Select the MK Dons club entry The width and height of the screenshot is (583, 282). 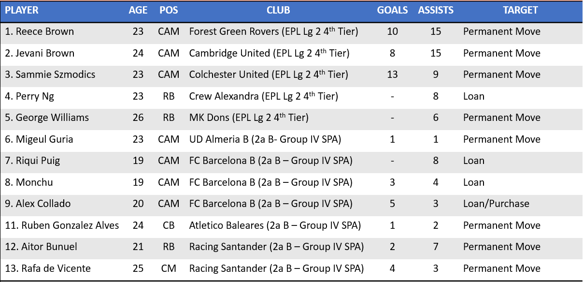[249, 118]
